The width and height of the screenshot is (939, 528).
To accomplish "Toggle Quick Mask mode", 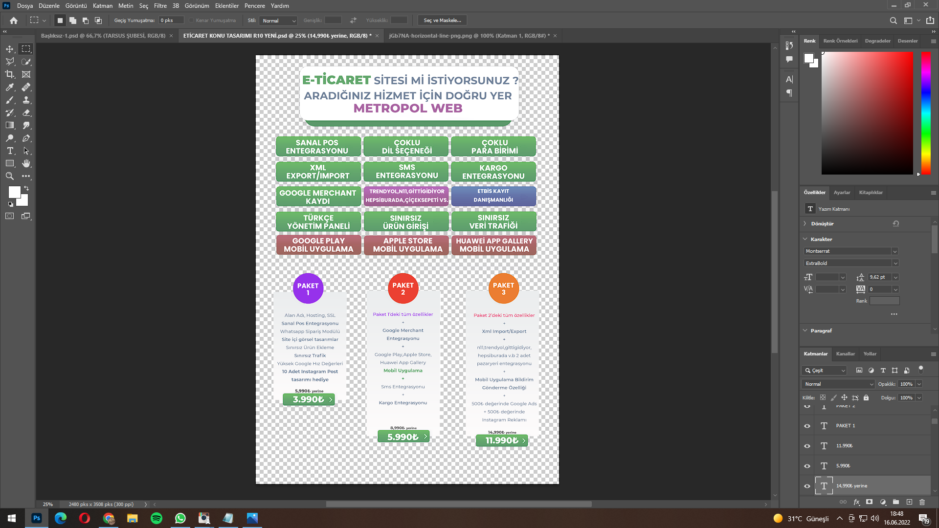I will [10, 216].
